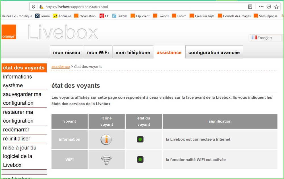Click the 'signification' column header
The height and width of the screenshot is (179, 284).
click(220, 121)
